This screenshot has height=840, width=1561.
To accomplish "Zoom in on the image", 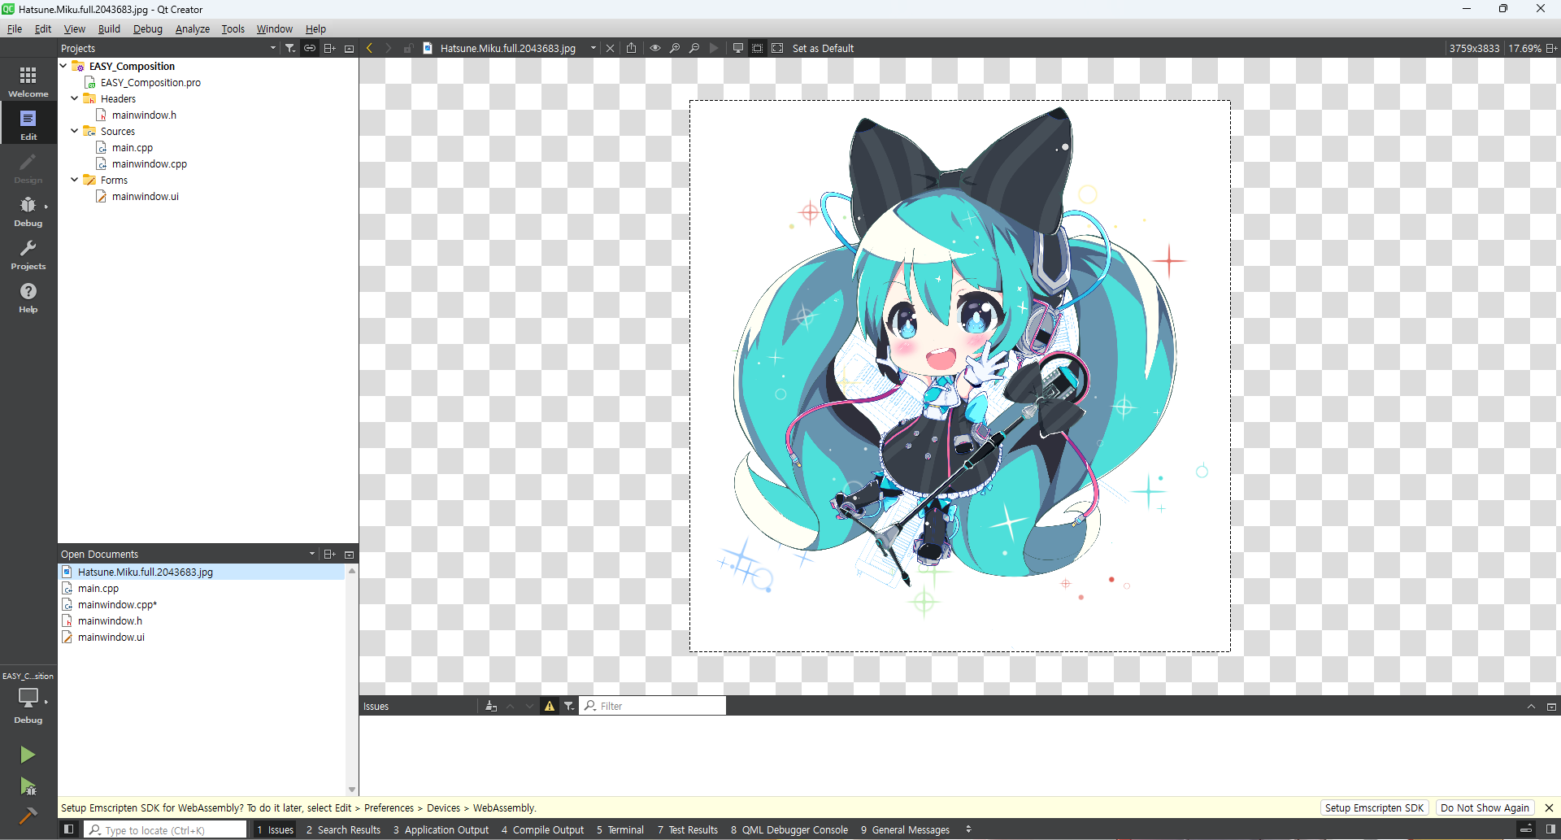I will tap(675, 48).
